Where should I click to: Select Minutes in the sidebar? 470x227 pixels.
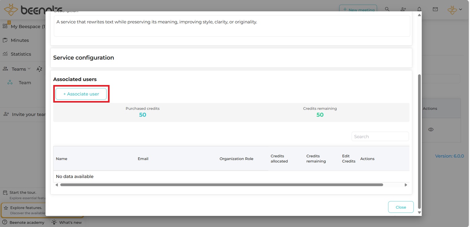click(20, 40)
